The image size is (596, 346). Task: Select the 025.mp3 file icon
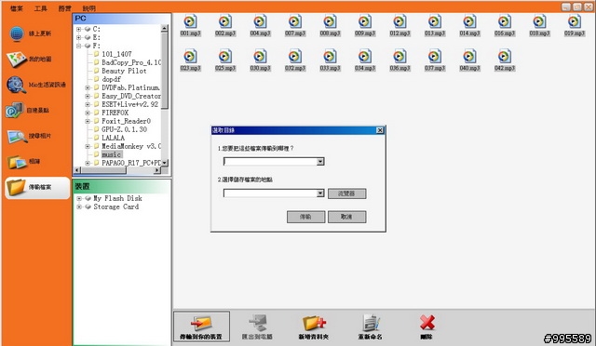(225, 57)
